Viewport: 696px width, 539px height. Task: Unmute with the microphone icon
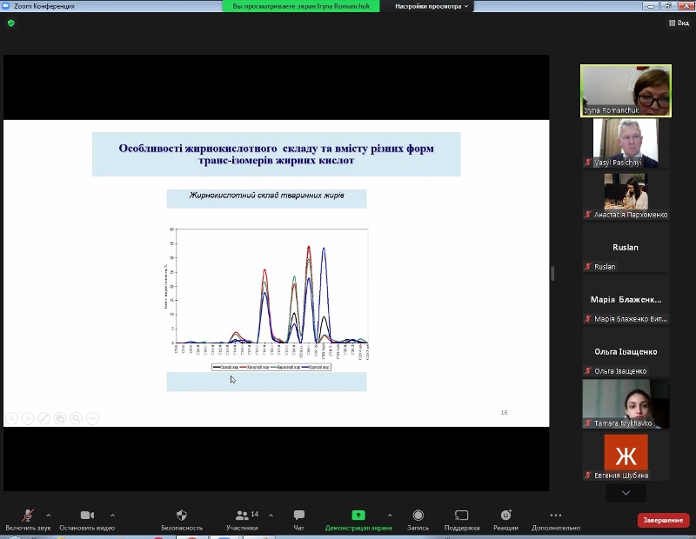click(x=28, y=515)
